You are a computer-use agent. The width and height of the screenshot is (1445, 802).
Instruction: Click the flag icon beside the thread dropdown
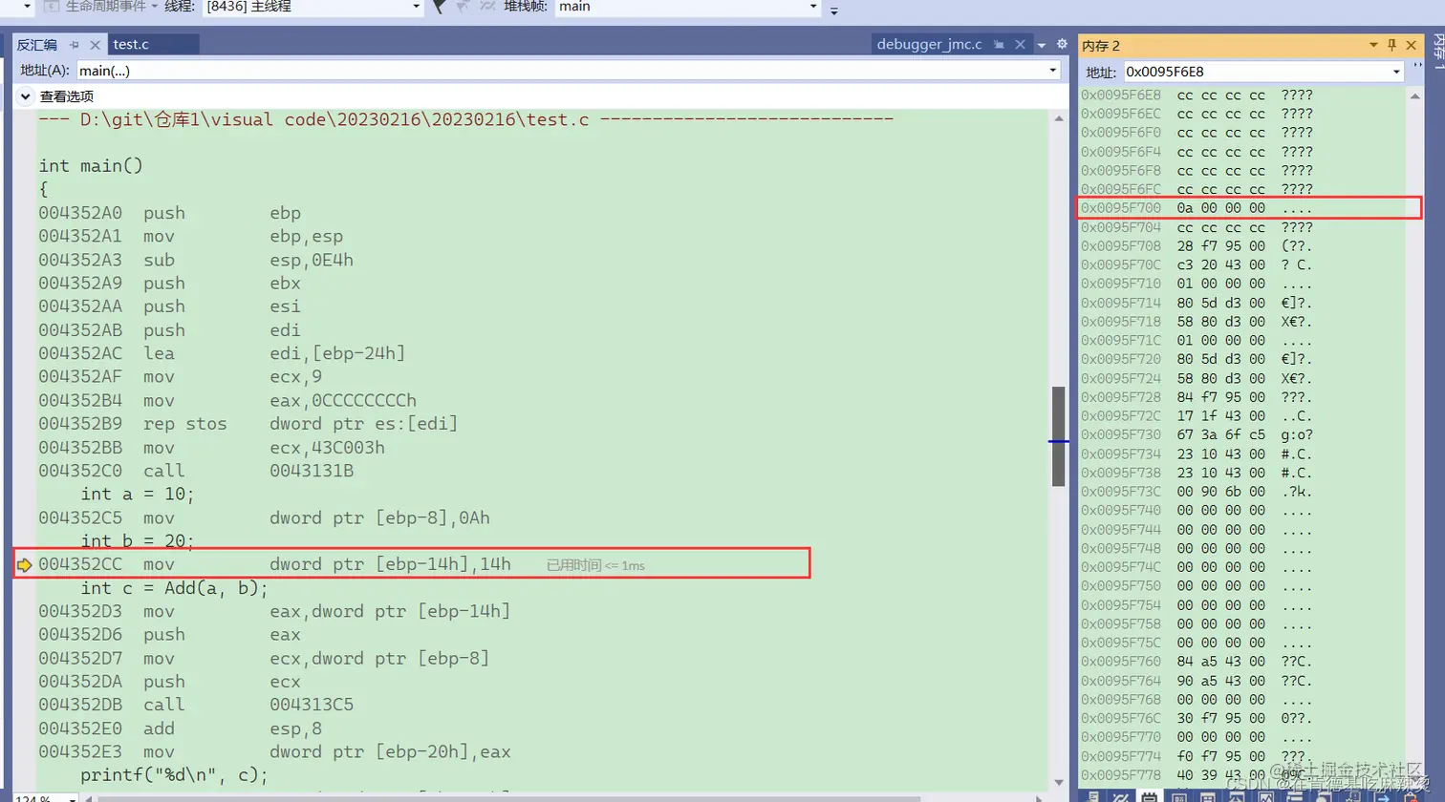(439, 7)
